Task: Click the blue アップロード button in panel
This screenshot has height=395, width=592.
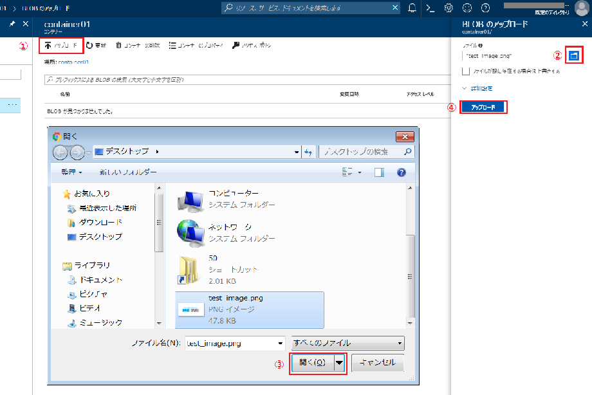Action: coord(483,107)
